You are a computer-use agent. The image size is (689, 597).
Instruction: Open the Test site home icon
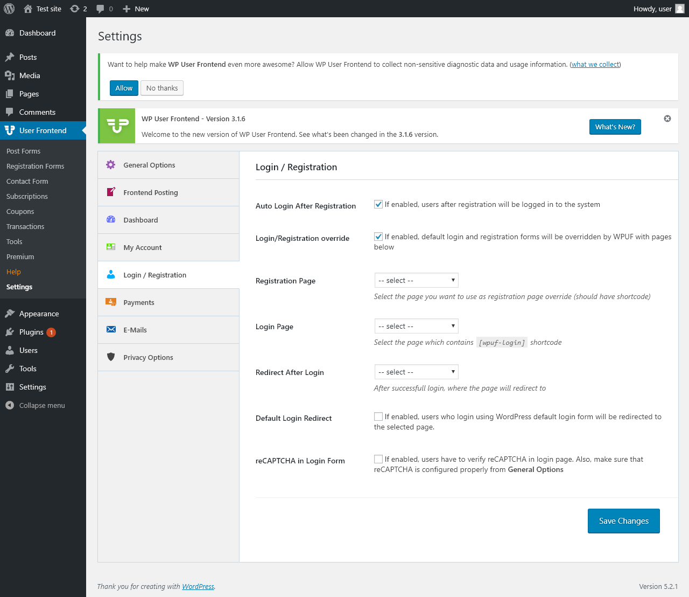pyautogui.click(x=28, y=9)
